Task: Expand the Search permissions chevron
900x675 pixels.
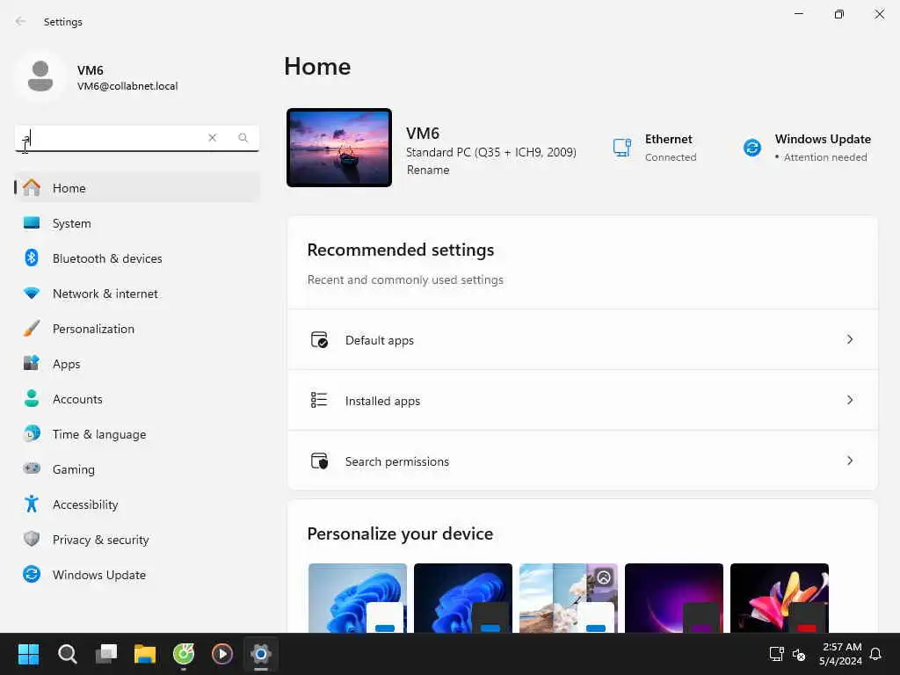Action: click(x=850, y=461)
